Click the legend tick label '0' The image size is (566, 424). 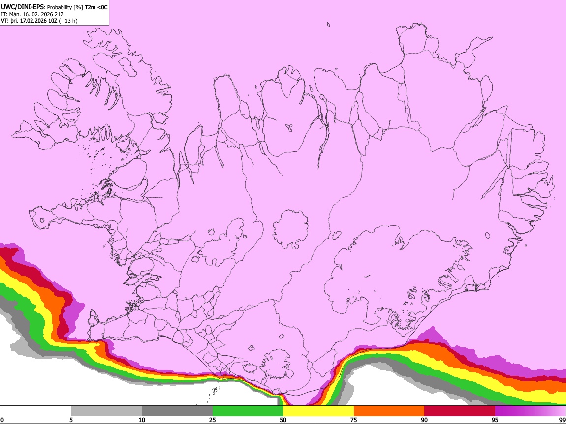(2, 420)
